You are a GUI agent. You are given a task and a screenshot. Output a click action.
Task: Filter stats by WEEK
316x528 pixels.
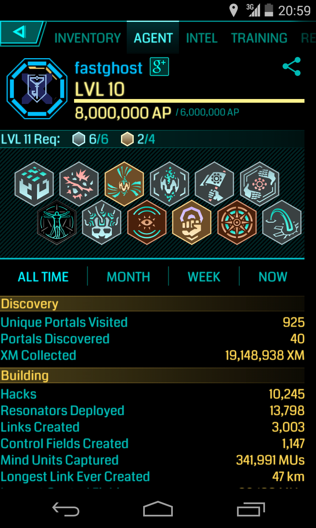[204, 277]
